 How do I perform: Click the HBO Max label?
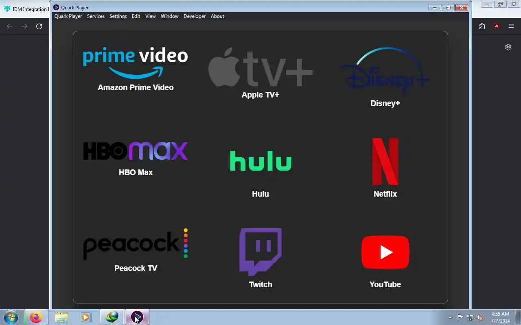pyautogui.click(x=136, y=172)
